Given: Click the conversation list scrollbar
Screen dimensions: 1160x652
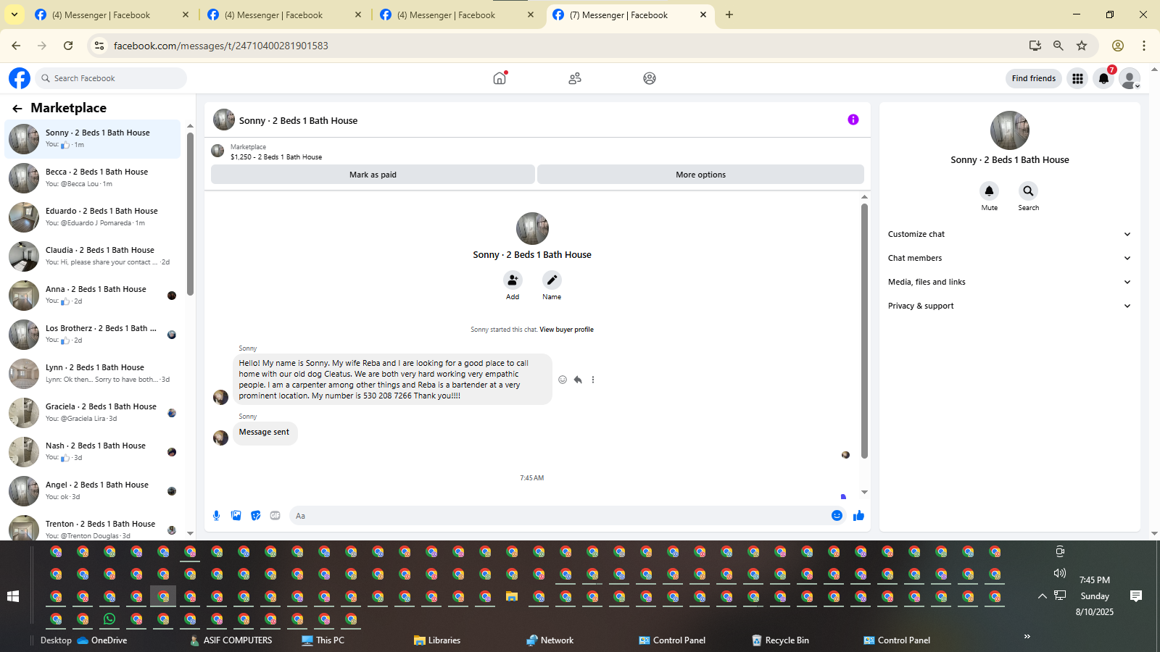Looking at the screenshot, I should click(190, 214).
